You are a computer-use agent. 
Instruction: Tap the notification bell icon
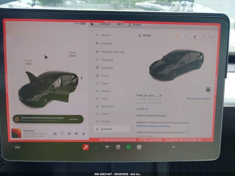[x=195, y=37]
